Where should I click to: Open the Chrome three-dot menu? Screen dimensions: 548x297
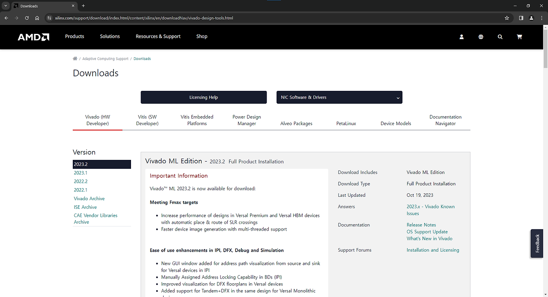pyautogui.click(x=542, y=18)
